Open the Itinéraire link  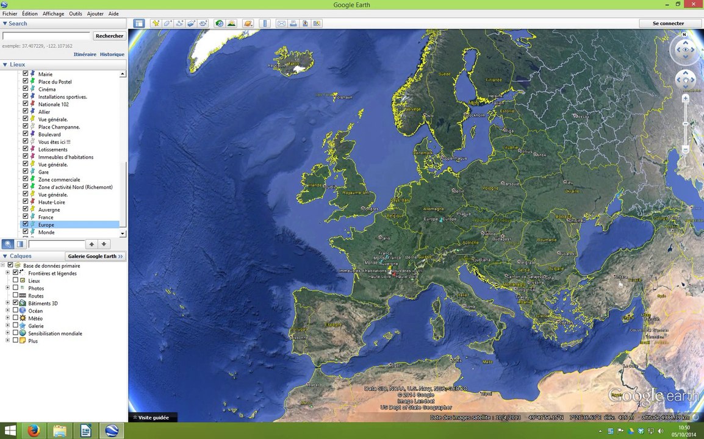pos(85,54)
